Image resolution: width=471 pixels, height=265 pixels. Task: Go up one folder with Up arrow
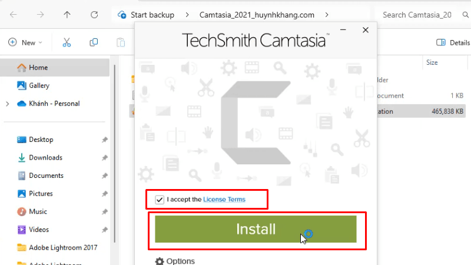67,14
